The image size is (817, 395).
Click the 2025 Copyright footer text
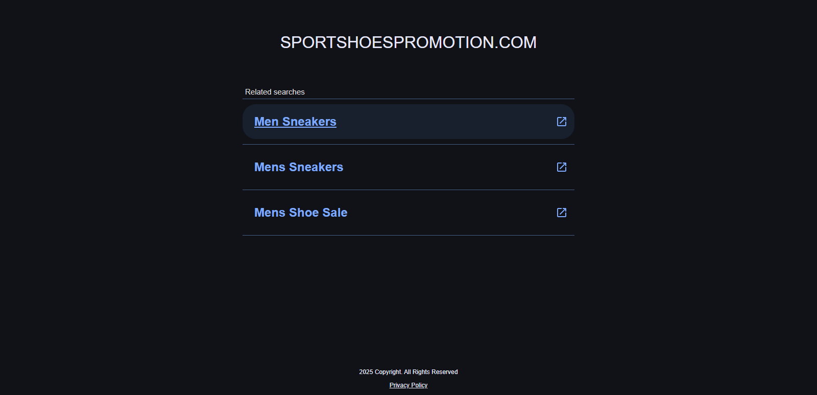pos(380,372)
